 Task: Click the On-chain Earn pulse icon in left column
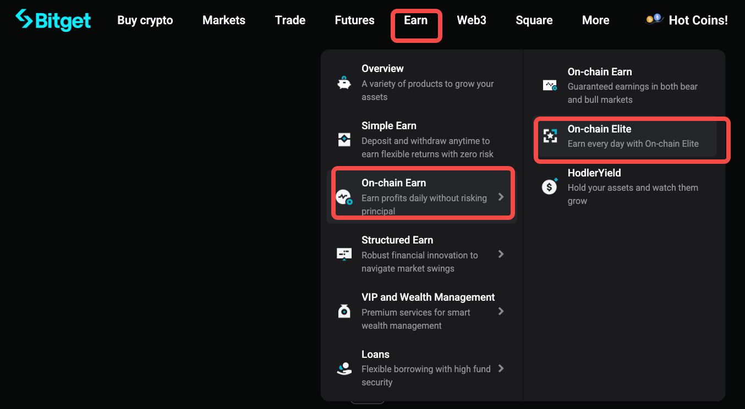344,197
